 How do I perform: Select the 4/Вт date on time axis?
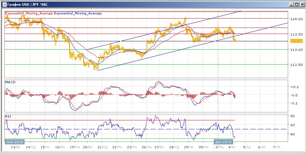pyautogui.click(x=232, y=147)
